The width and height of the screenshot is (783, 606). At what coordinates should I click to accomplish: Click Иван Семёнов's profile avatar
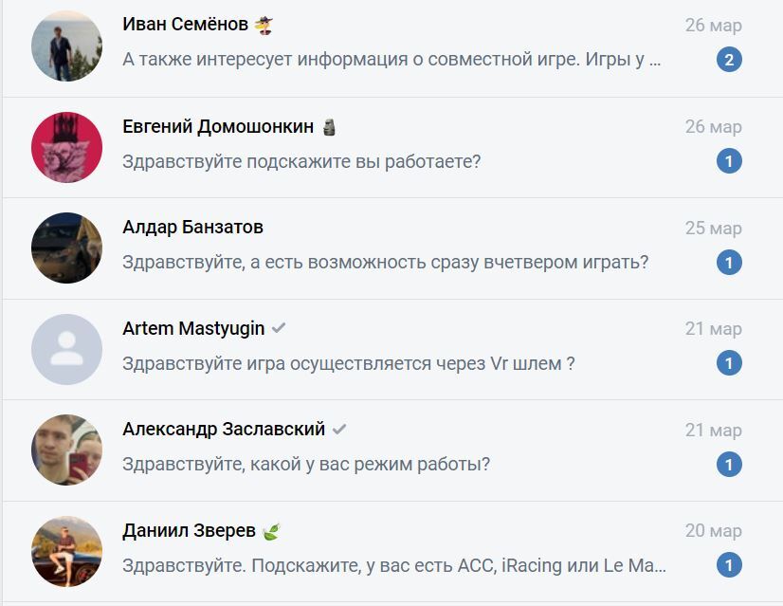(66, 46)
